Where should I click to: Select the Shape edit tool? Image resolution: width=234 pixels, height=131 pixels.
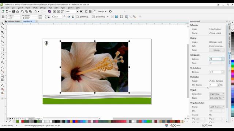pyautogui.click(x=3, y=28)
